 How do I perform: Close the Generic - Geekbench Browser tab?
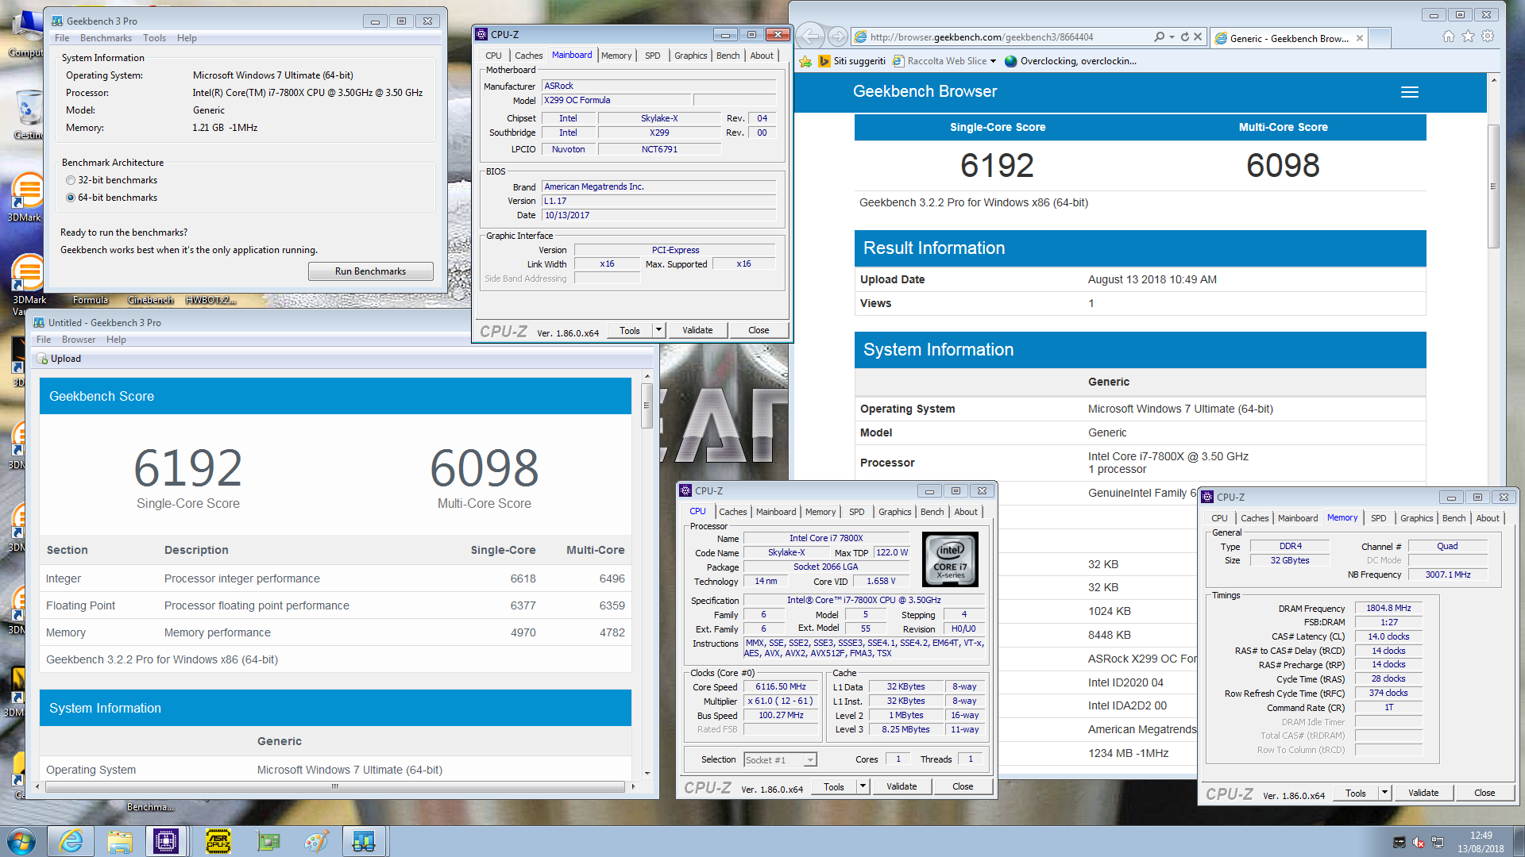click(1360, 38)
